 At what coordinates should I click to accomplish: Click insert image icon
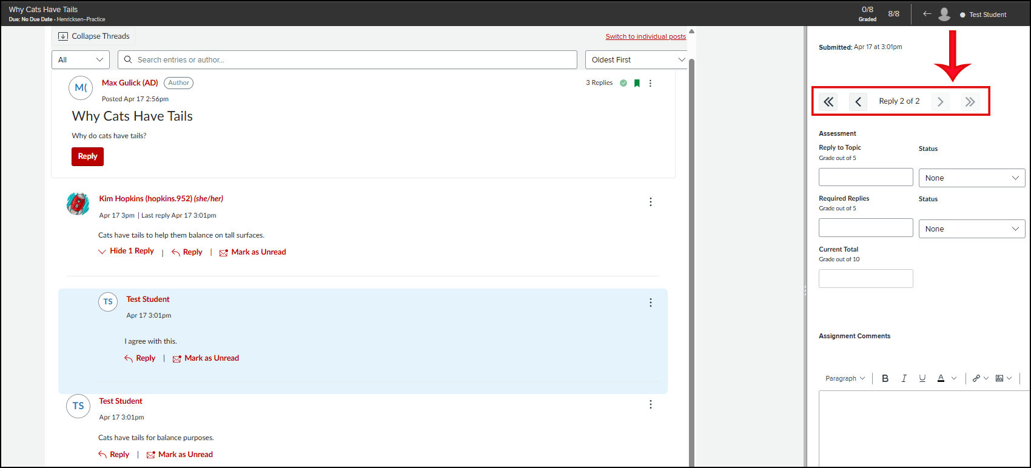coord(999,378)
